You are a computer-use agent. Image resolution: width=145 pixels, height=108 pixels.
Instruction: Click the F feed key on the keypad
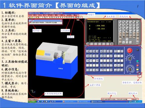click(x=120, y=31)
